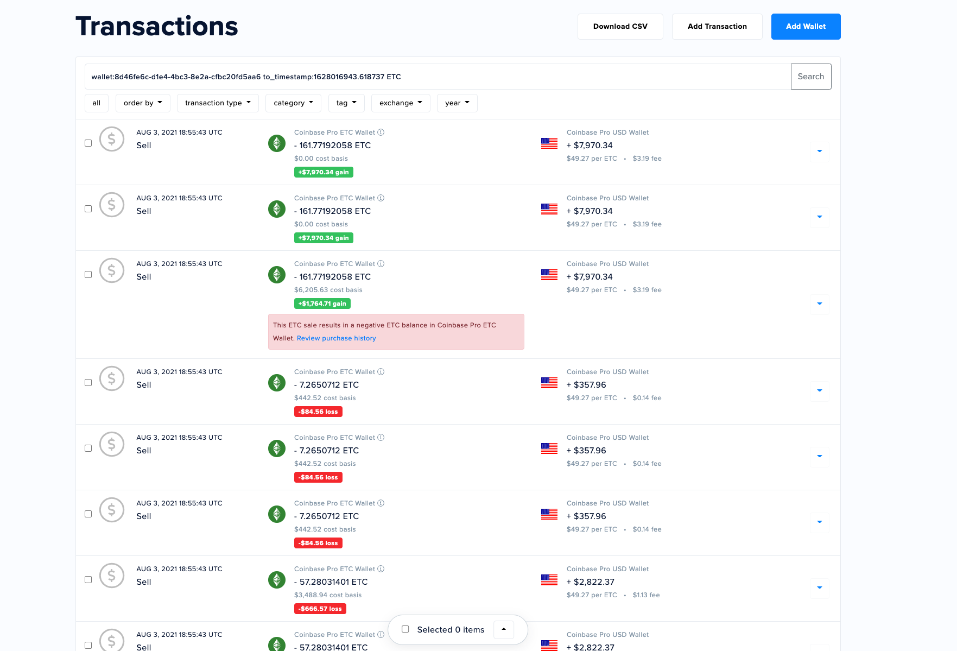Click the wallet info icon in the $666.57 loss row
This screenshot has height=651, width=957.
click(381, 569)
